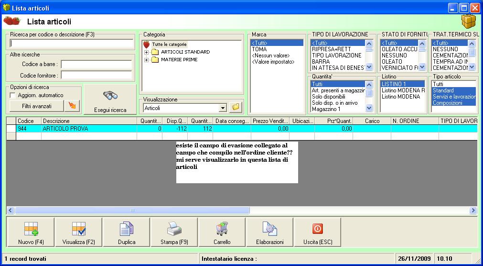Click in the Ricerca per codice o descrizione field
This screenshot has width=483, height=266.
(72, 44)
